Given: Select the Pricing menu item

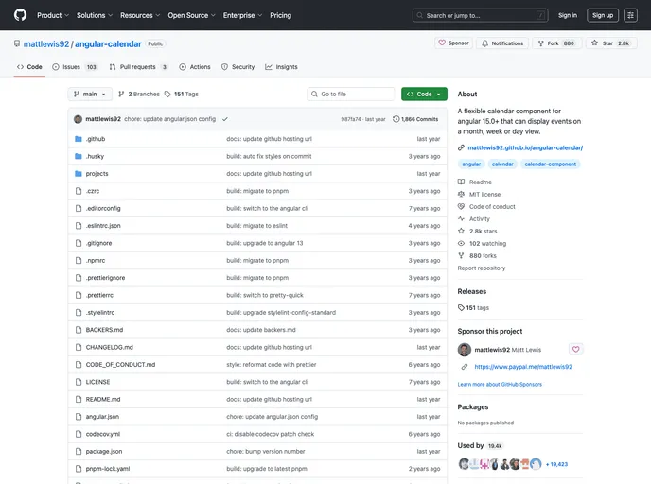Looking at the screenshot, I should (x=280, y=15).
